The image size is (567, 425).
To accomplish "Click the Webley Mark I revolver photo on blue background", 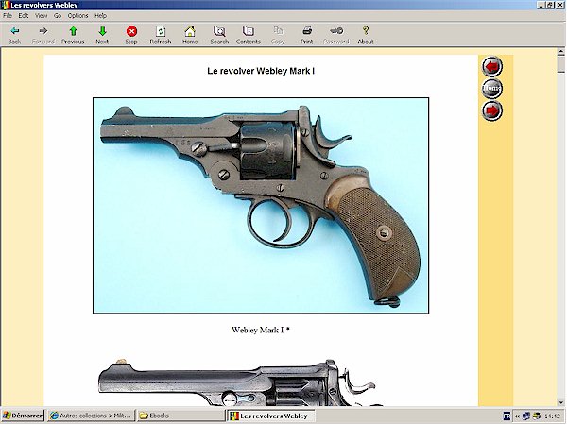I will tap(261, 205).
